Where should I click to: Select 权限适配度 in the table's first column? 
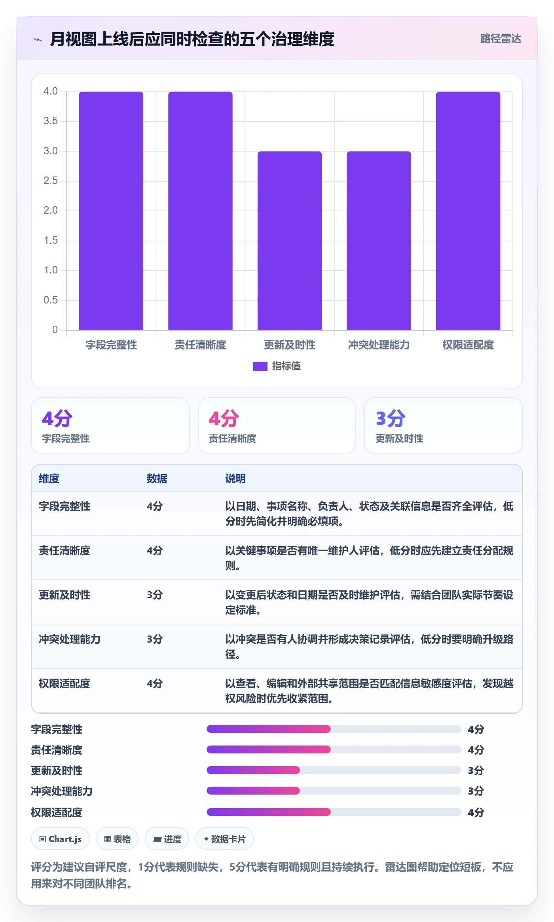point(65,683)
